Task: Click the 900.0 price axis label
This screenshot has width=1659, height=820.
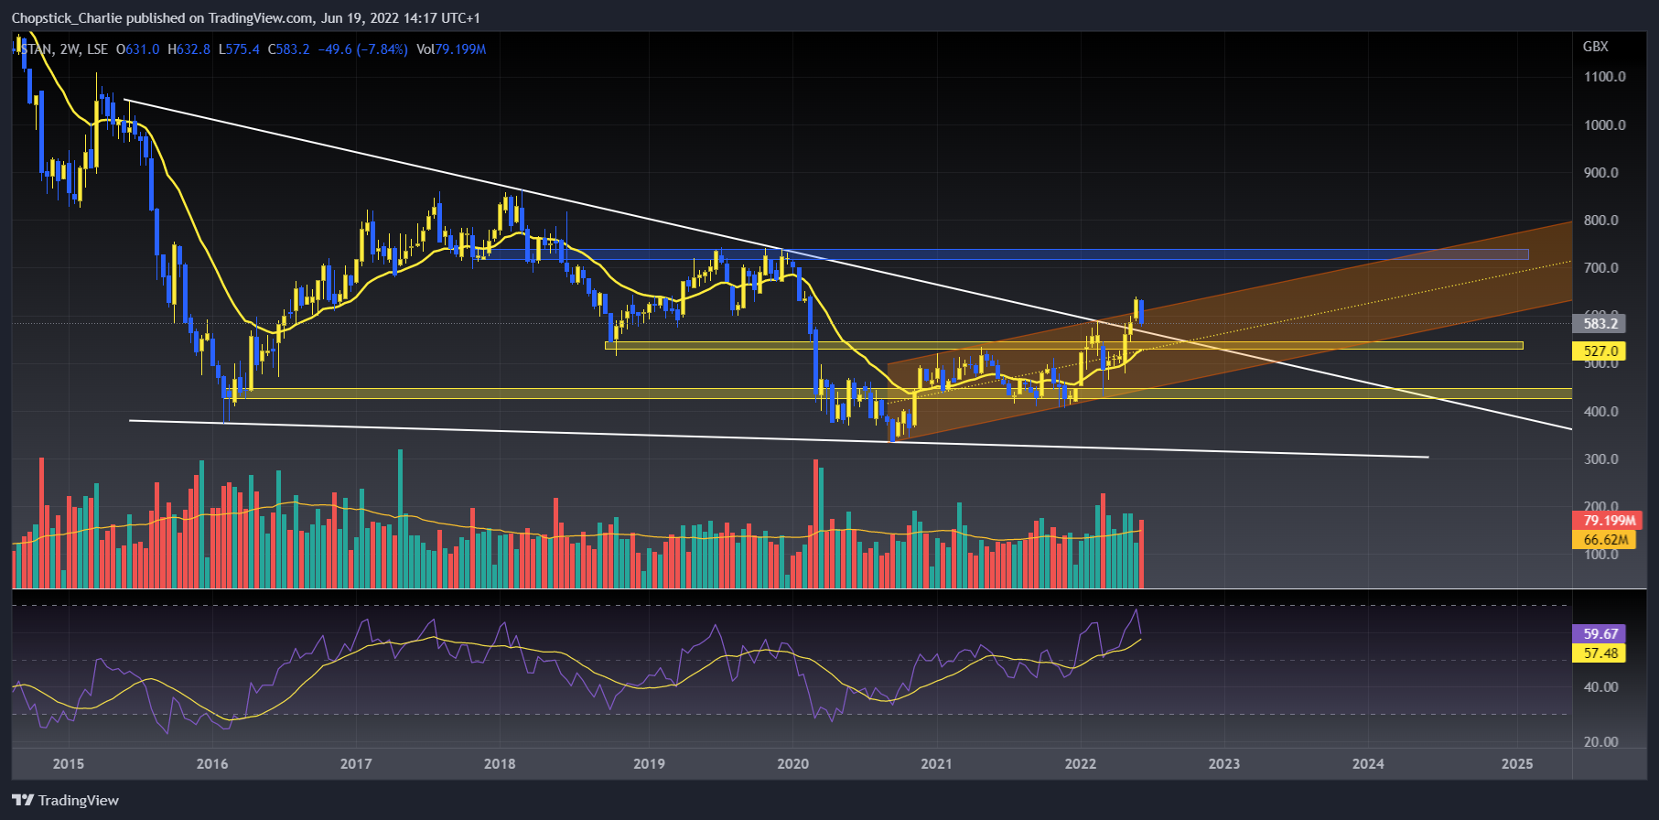Action: click(1600, 172)
